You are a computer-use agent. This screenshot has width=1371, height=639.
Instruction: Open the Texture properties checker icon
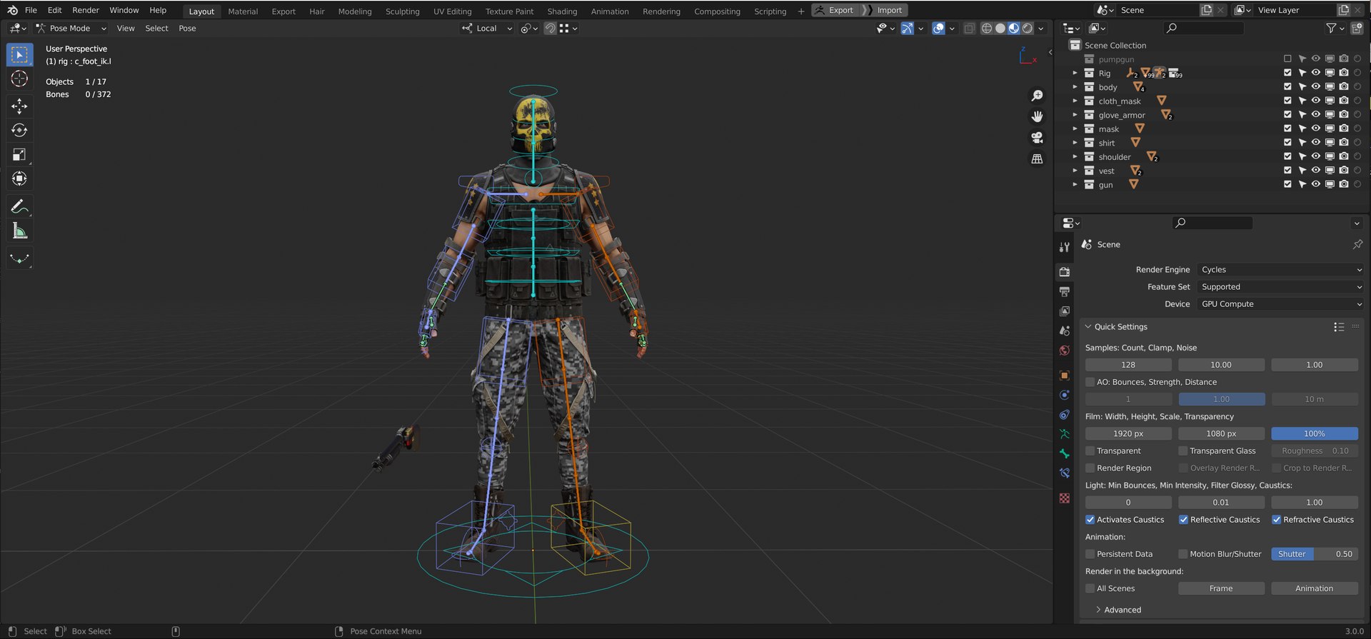pyautogui.click(x=1065, y=498)
